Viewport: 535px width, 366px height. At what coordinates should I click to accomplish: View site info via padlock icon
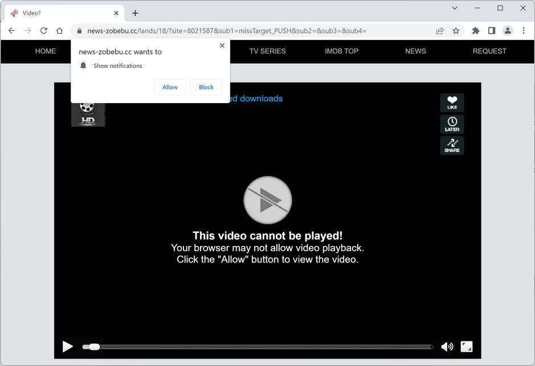(80, 31)
